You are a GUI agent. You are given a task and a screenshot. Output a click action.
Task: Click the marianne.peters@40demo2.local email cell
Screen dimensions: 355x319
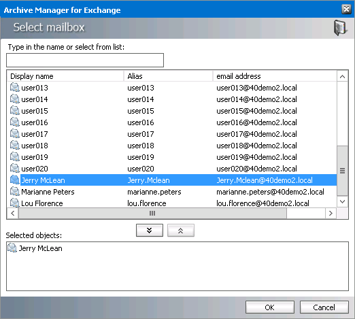click(x=270, y=192)
